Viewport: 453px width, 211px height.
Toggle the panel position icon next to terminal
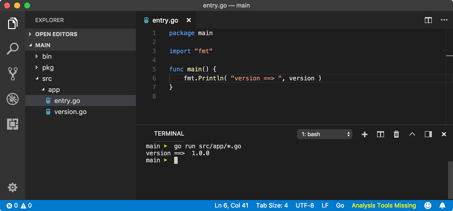[428, 134]
